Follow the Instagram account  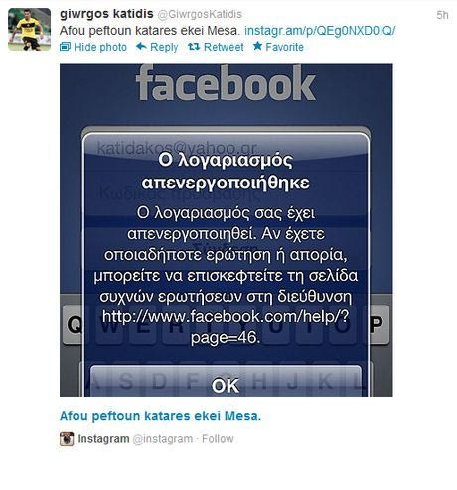(x=218, y=439)
